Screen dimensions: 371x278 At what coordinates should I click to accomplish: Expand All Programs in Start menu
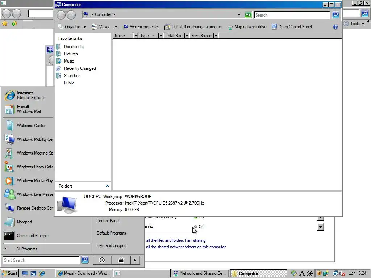[x=26, y=249]
